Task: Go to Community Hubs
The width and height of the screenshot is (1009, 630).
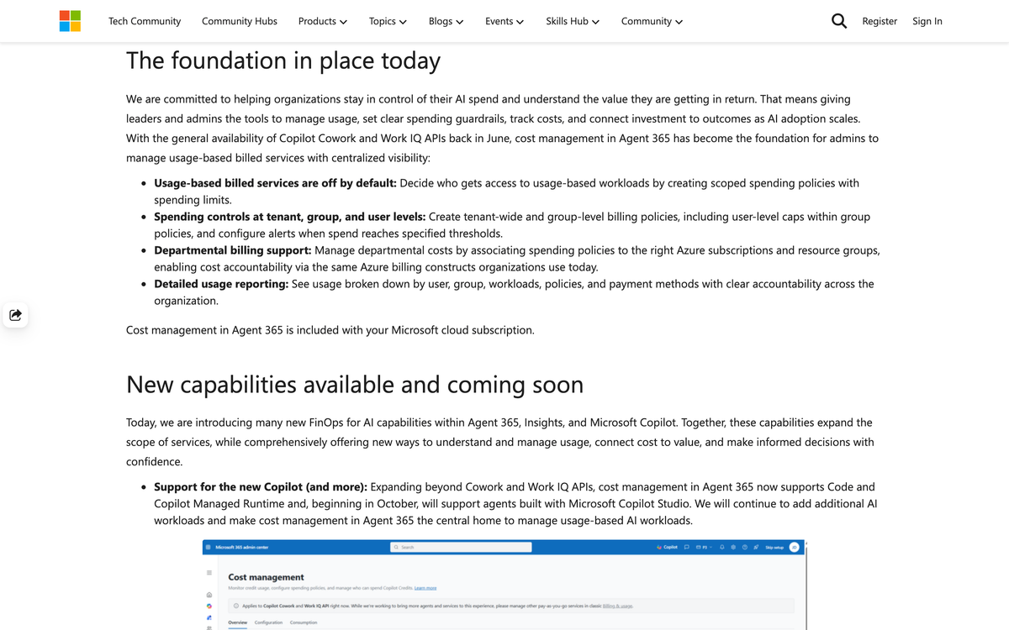Action: click(x=240, y=21)
